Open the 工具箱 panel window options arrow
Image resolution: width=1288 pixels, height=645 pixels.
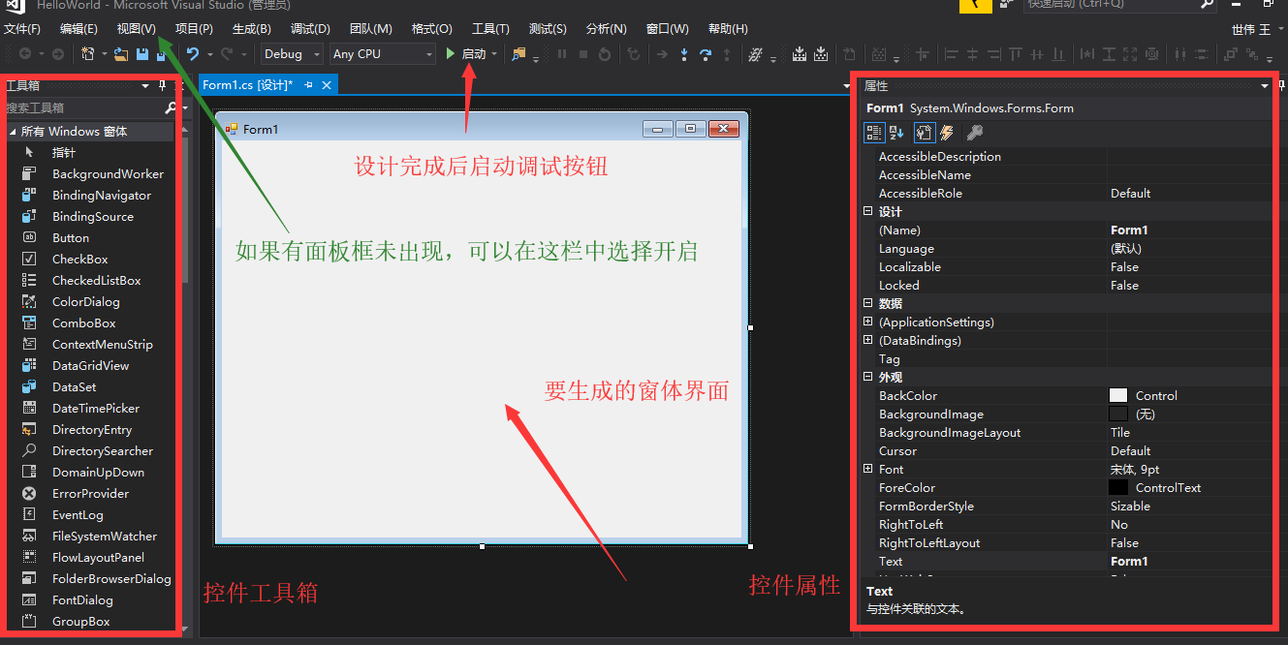pyautogui.click(x=145, y=86)
